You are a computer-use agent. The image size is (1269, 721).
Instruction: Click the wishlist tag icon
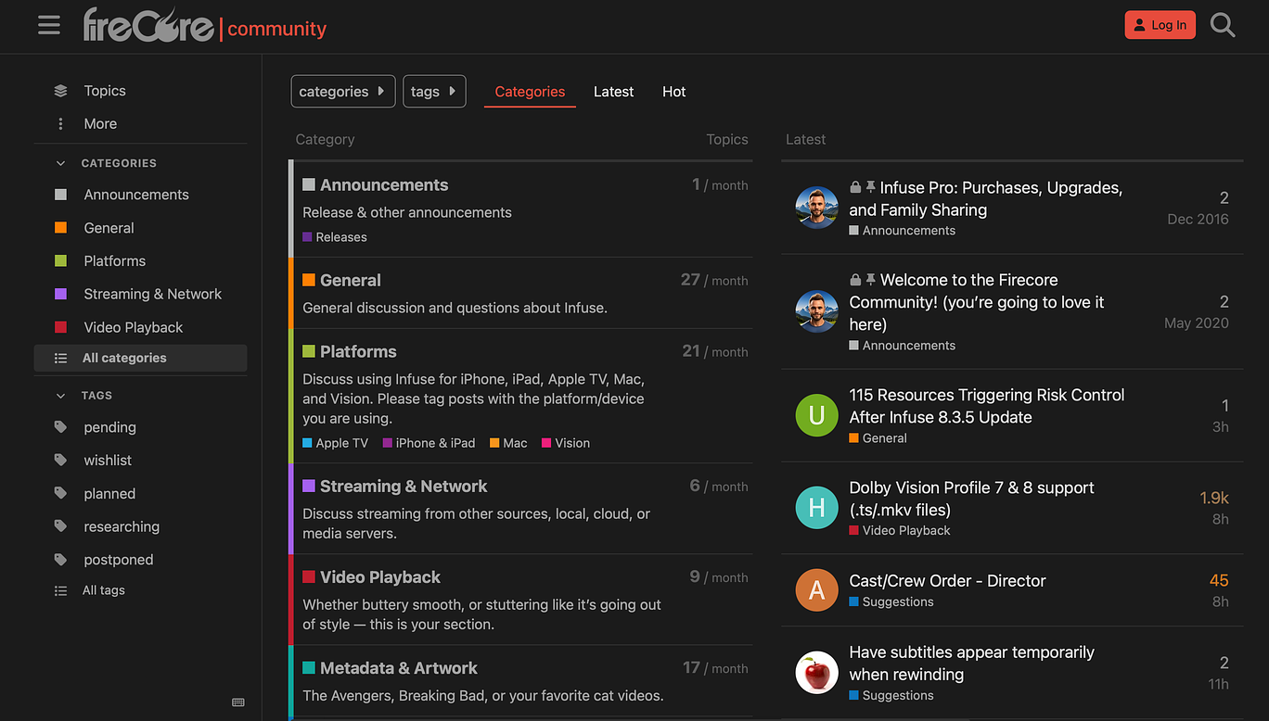(x=60, y=460)
